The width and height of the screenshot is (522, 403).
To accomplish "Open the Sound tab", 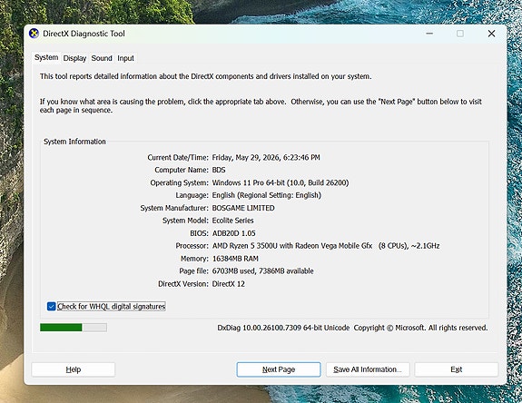I will click(102, 58).
